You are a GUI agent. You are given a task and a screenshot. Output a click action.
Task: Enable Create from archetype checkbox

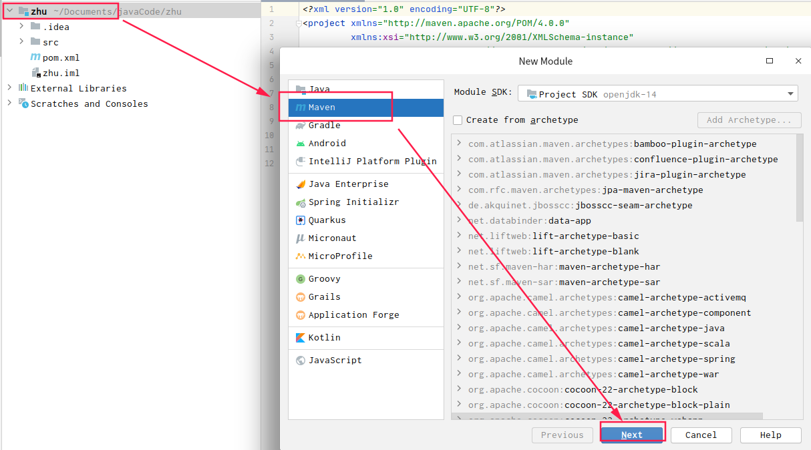coord(458,120)
